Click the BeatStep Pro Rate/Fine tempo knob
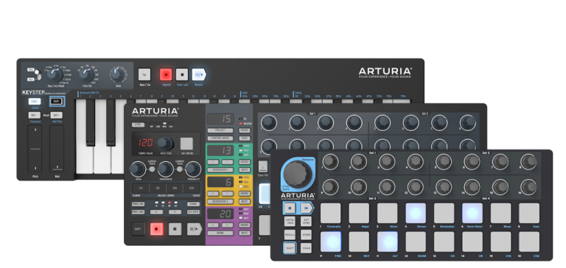Viewport: 566px width, 268px height. click(165, 144)
